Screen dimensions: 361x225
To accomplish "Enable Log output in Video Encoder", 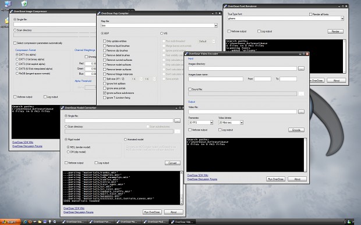I will click(220, 130).
